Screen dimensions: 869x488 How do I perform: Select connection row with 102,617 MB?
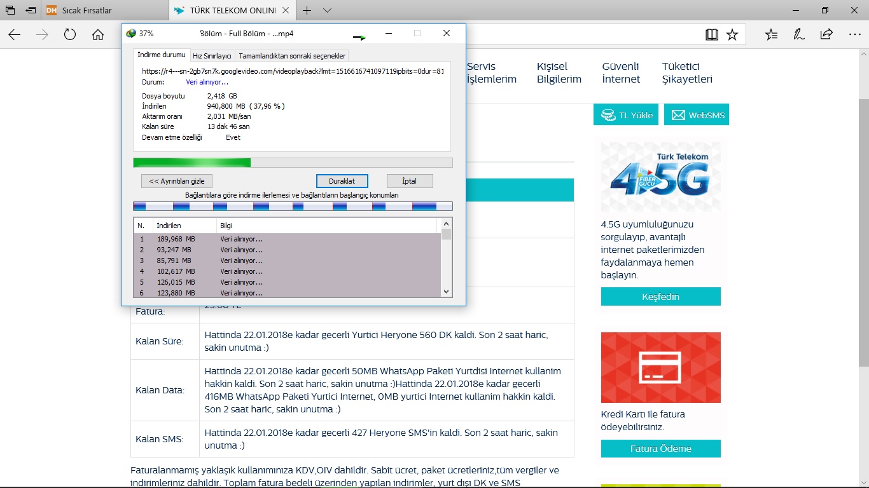click(287, 271)
